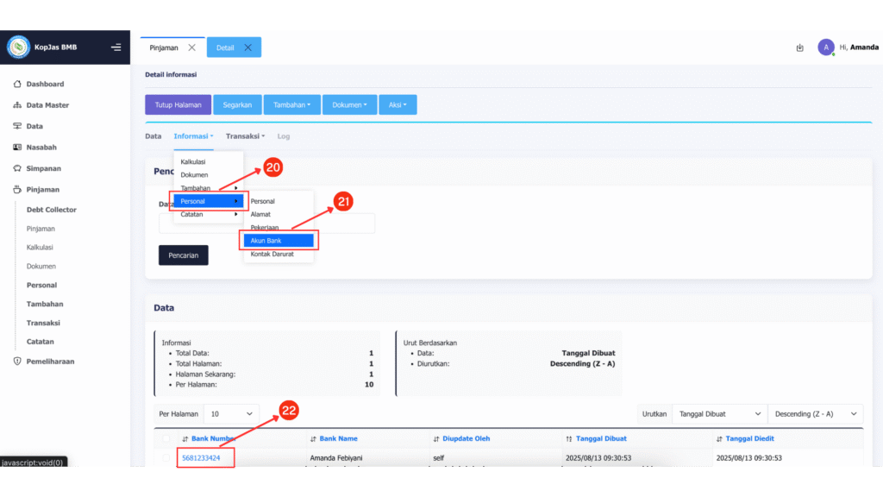Screen dimensions: 883x497
Task: Choose Kalkulasi from the Informasi menu
Action: coord(193,161)
